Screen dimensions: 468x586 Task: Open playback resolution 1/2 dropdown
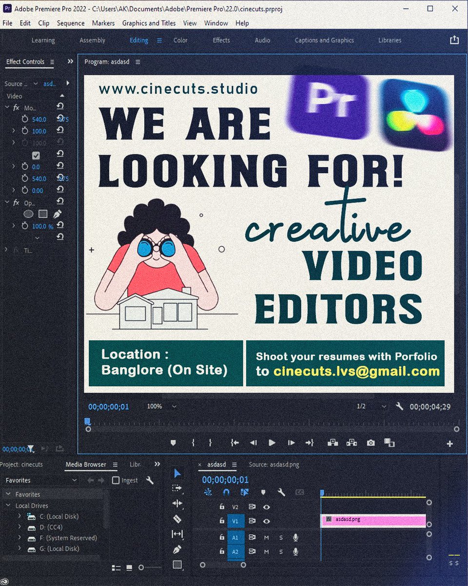(384, 406)
